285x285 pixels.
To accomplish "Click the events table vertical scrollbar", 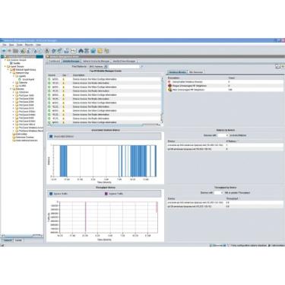I will point(162,100).
